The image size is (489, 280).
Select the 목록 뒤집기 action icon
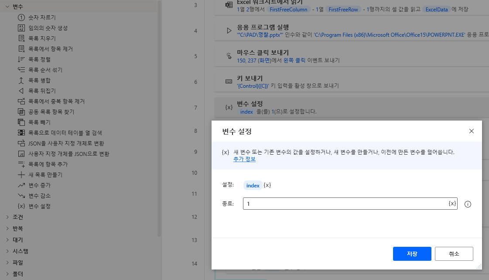click(x=21, y=91)
